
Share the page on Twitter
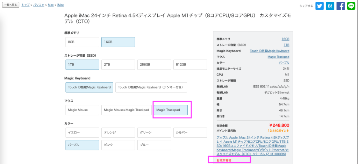(x=320, y=6)
